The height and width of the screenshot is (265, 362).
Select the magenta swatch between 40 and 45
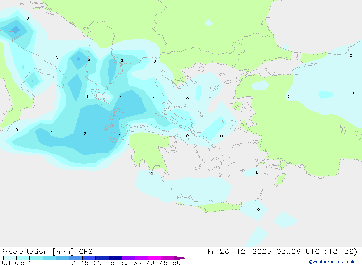(x=155, y=258)
